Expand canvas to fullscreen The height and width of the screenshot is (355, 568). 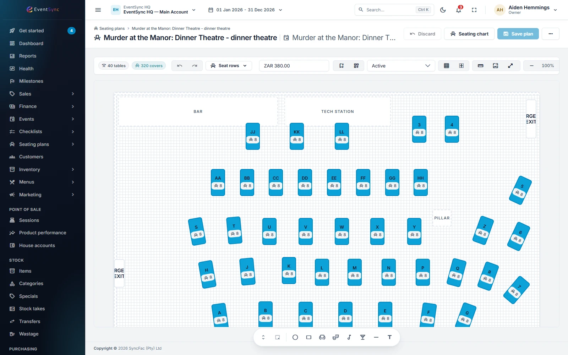[x=510, y=66]
